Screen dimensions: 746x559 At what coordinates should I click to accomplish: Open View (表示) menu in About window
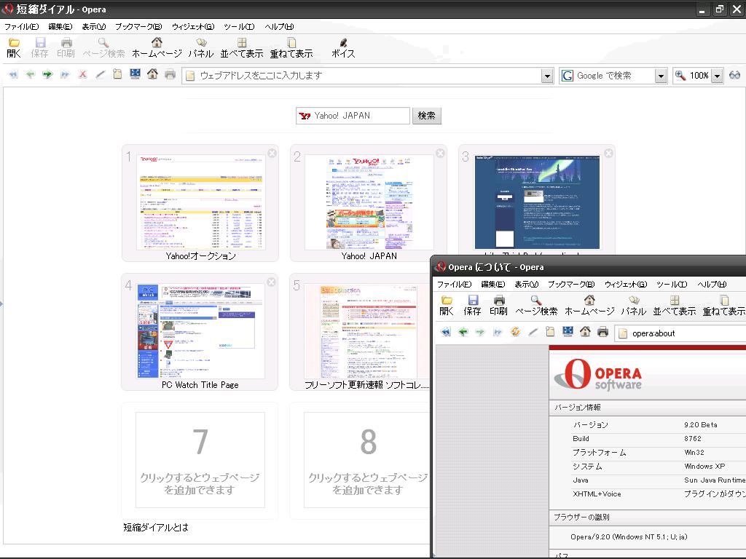(526, 285)
